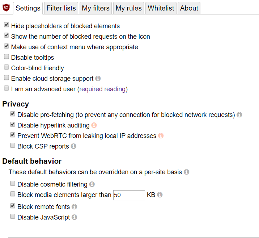Open the required reading link

pos(102,89)
